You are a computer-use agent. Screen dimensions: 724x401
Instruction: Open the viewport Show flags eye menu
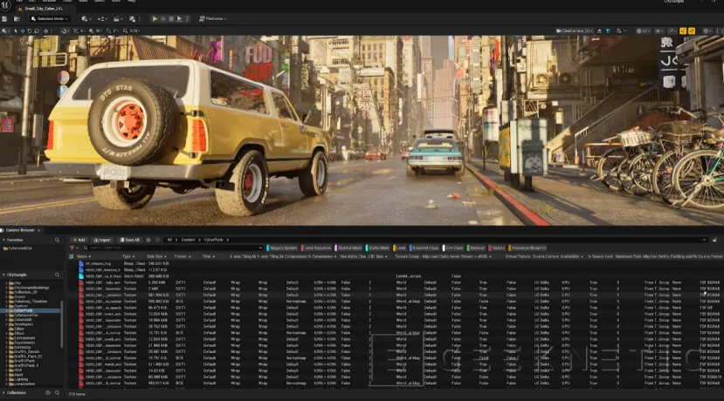[x=659, y=31]
